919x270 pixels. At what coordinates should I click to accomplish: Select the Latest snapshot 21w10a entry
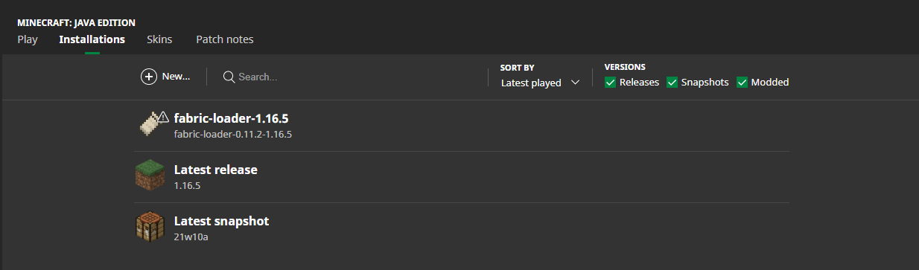point(461,228)
